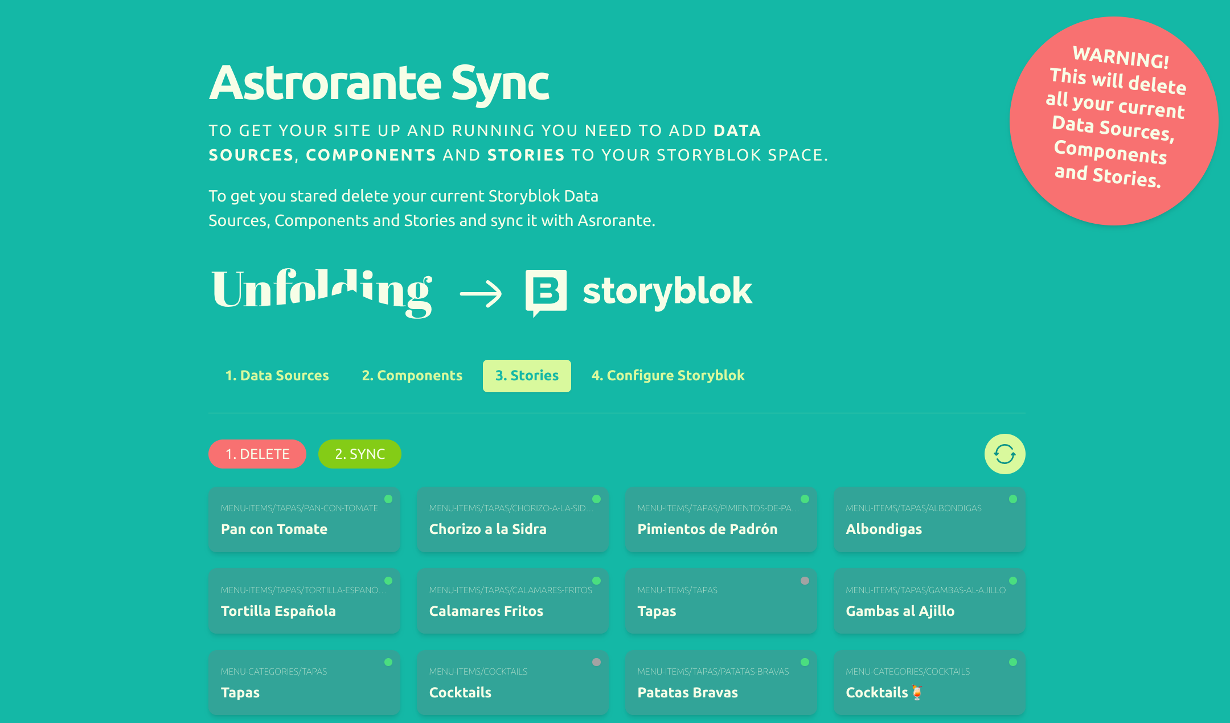Switch to the Components tab
The height and width of the screenshot is (723, 1230).
pyautogui.click(x=412, y=376)
